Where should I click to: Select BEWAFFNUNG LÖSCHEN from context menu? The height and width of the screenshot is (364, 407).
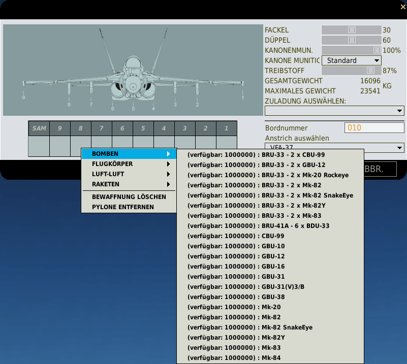129,196
